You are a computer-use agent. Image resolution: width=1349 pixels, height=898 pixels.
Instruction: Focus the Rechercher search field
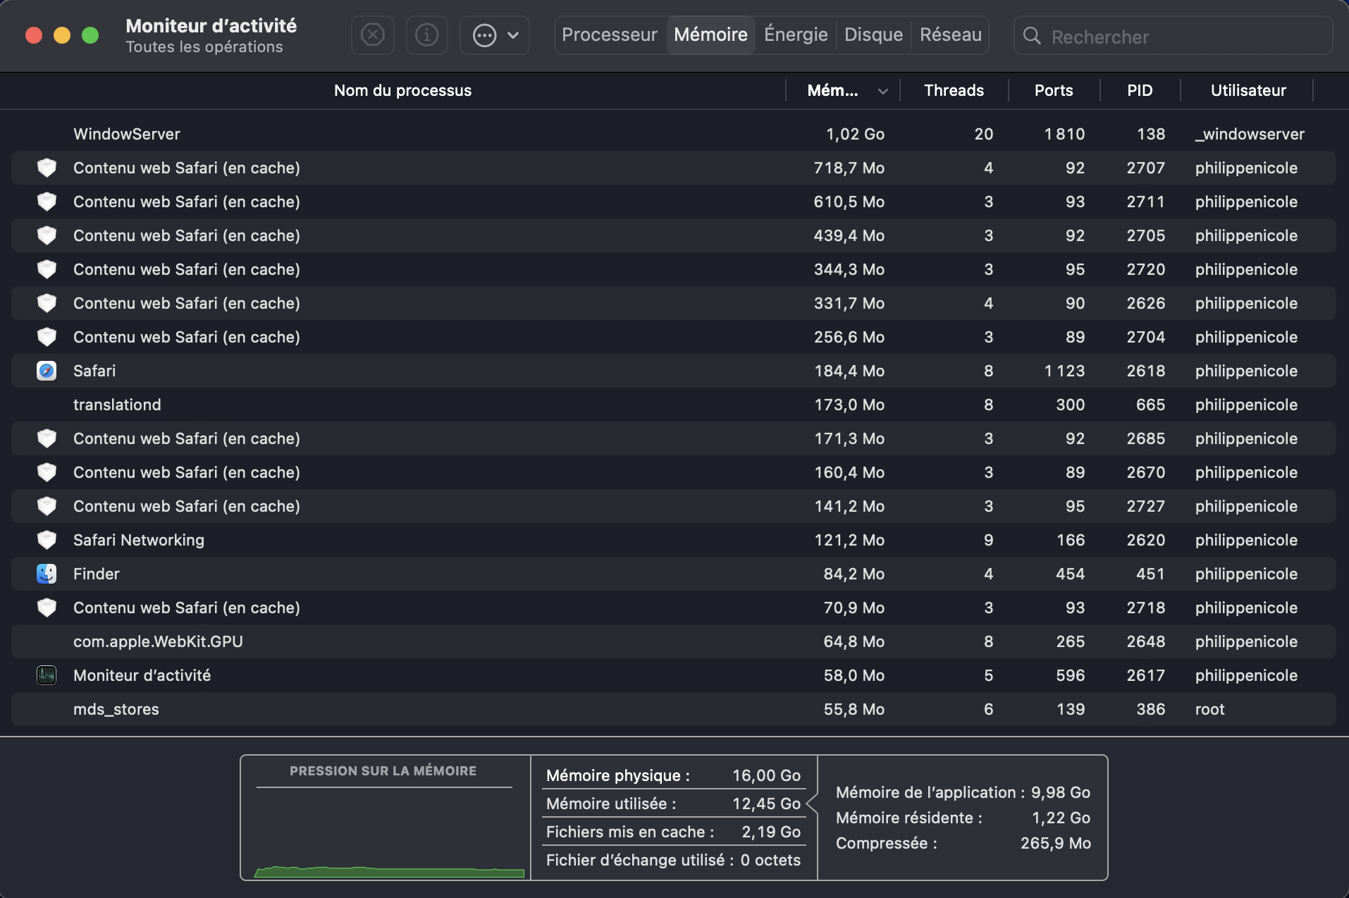[1174, 36]
